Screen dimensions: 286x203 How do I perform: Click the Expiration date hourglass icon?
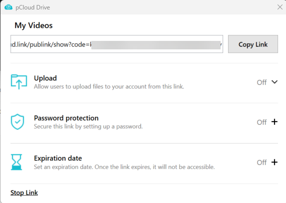16,162
